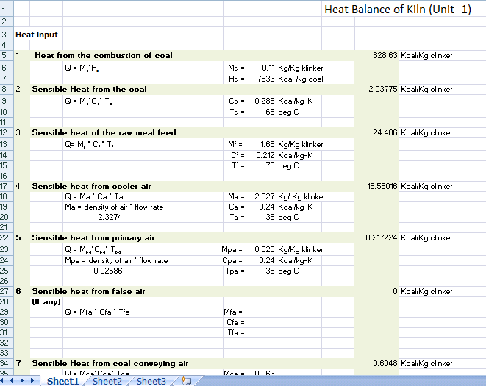The height and width of the screenshot is (386, 486).
Task: Select row header 27
Action: point(7,291)
